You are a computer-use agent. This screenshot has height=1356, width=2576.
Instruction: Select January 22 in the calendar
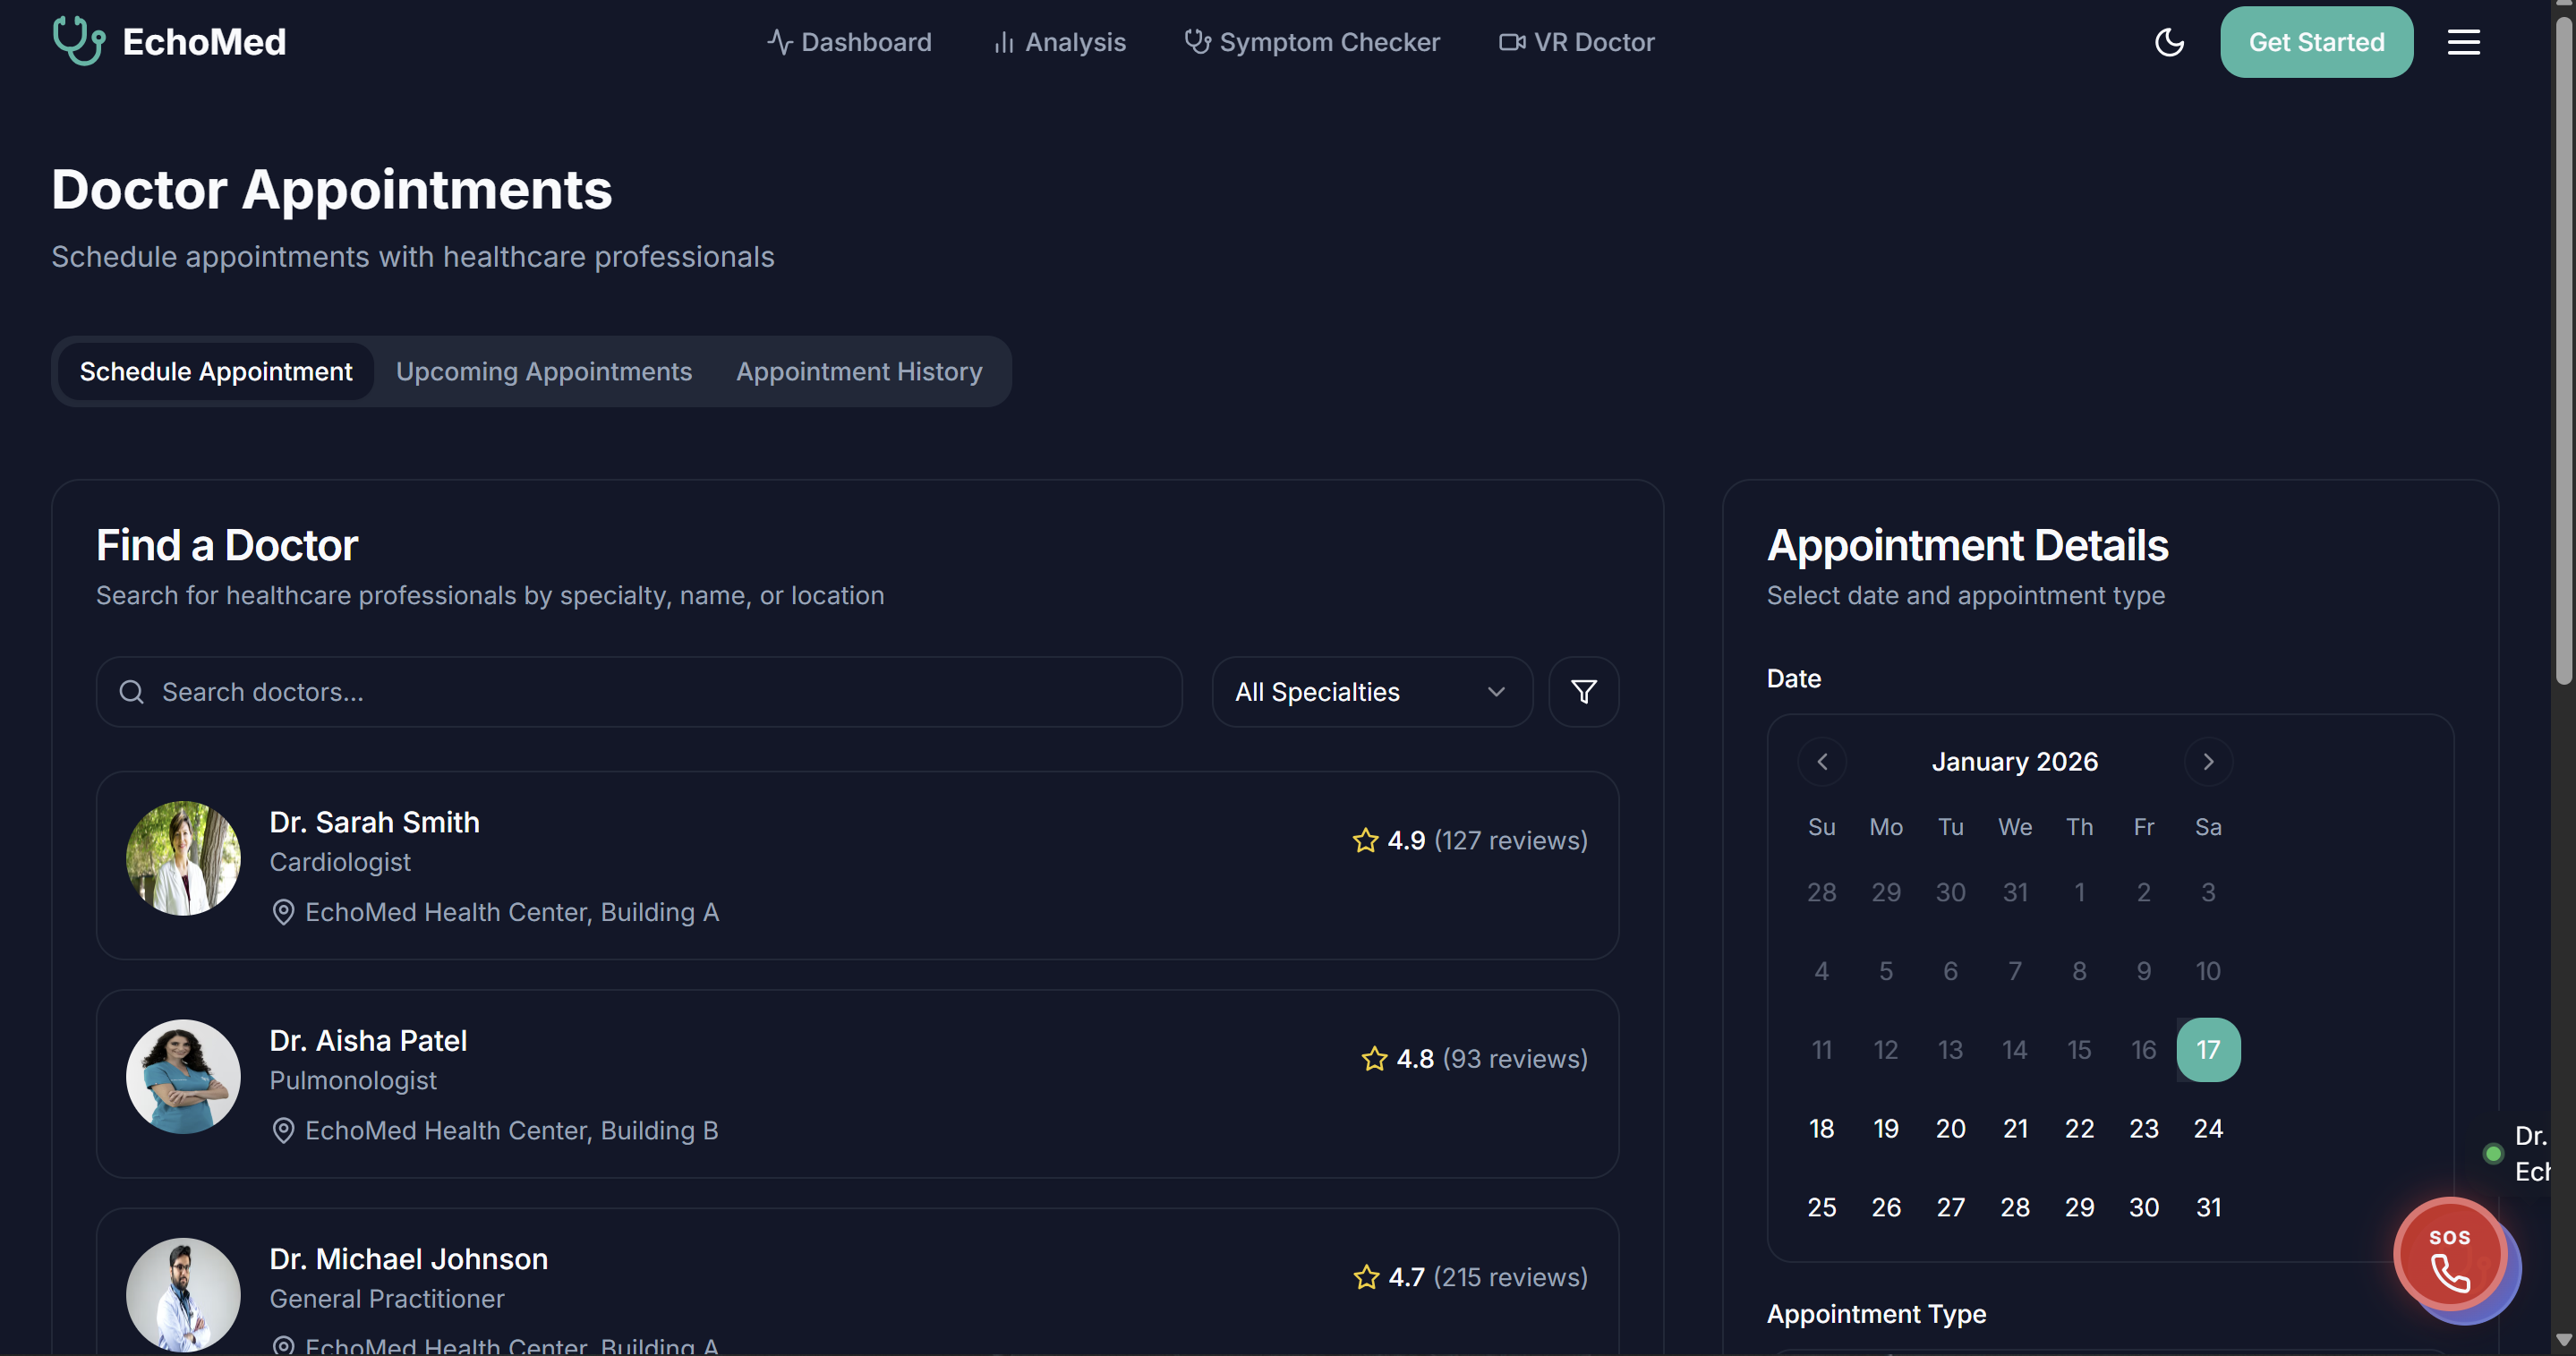tap(2079, 1128)
